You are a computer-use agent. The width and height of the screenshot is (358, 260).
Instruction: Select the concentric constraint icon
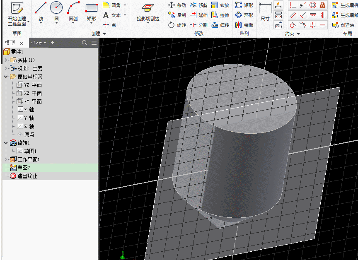coord(313,5)
